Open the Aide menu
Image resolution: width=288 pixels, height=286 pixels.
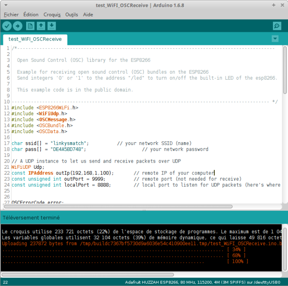point(88,15)
